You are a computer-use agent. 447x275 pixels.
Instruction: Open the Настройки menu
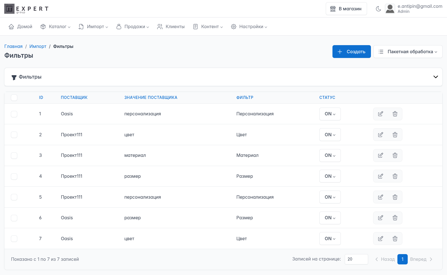tap(249, 27)
